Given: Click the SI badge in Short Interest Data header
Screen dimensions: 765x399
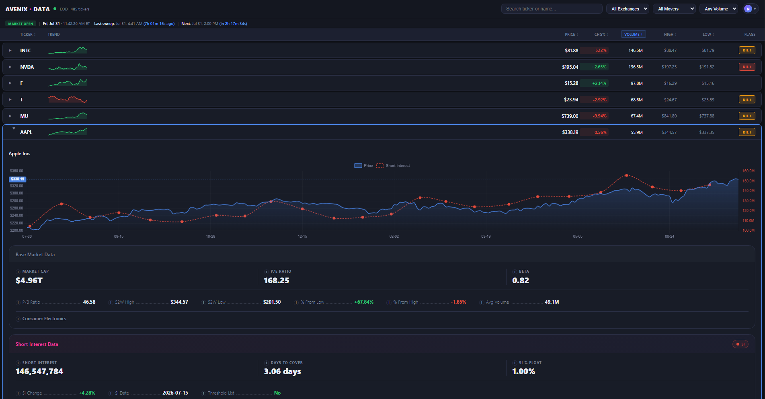Looking at the screenshot, I should (x=740, y=344).
